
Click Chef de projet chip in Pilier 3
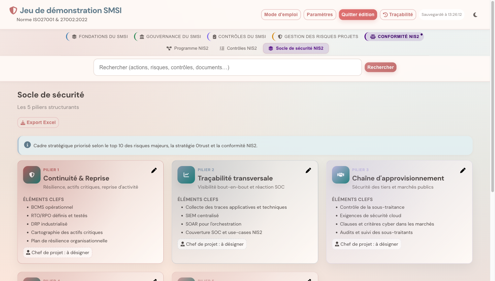click(x=366, y=244)
